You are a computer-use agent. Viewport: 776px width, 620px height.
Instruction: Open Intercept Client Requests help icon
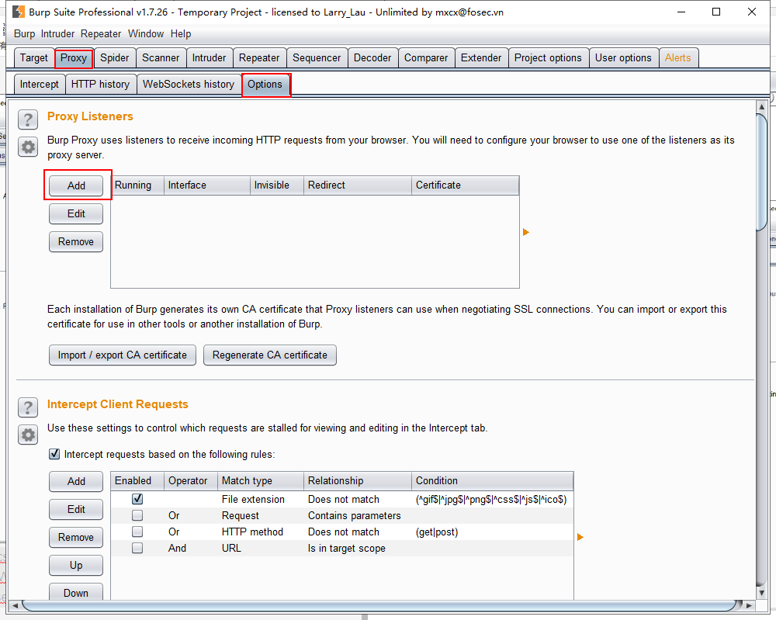28,407
